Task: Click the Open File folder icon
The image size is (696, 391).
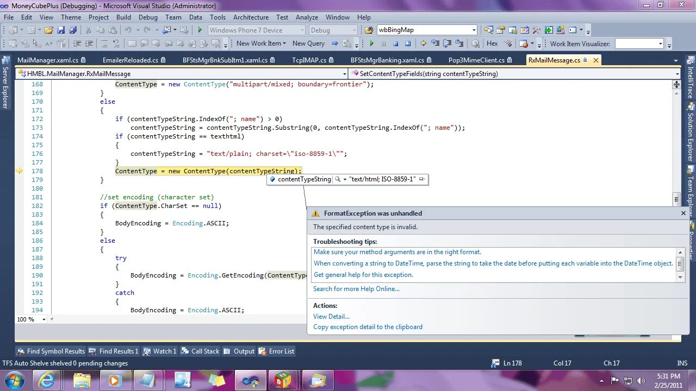Action: coord(48,30)
